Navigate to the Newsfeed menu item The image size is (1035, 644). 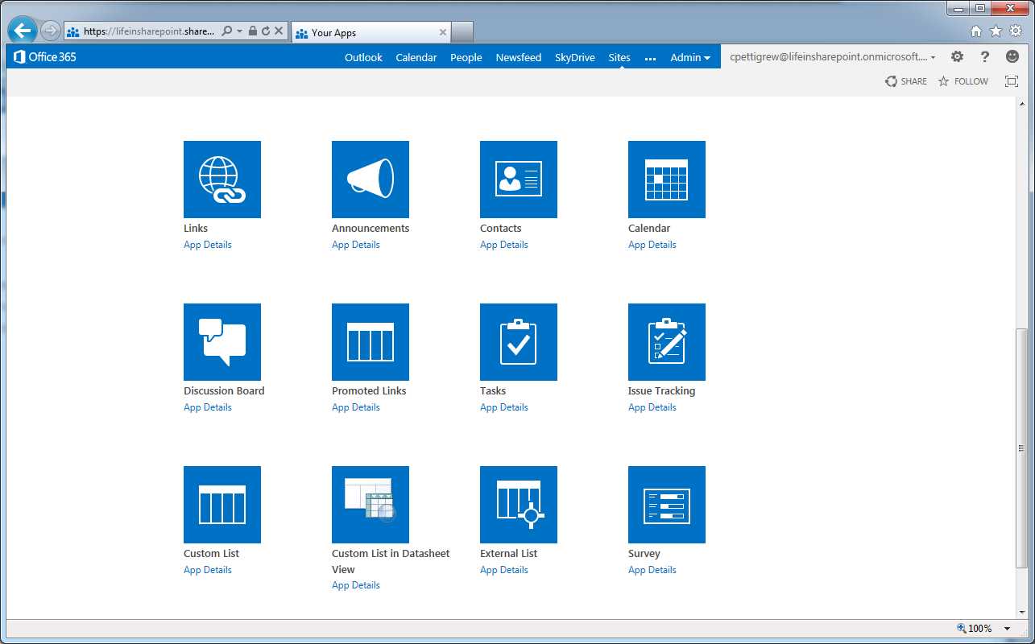(x=518, y=57)
